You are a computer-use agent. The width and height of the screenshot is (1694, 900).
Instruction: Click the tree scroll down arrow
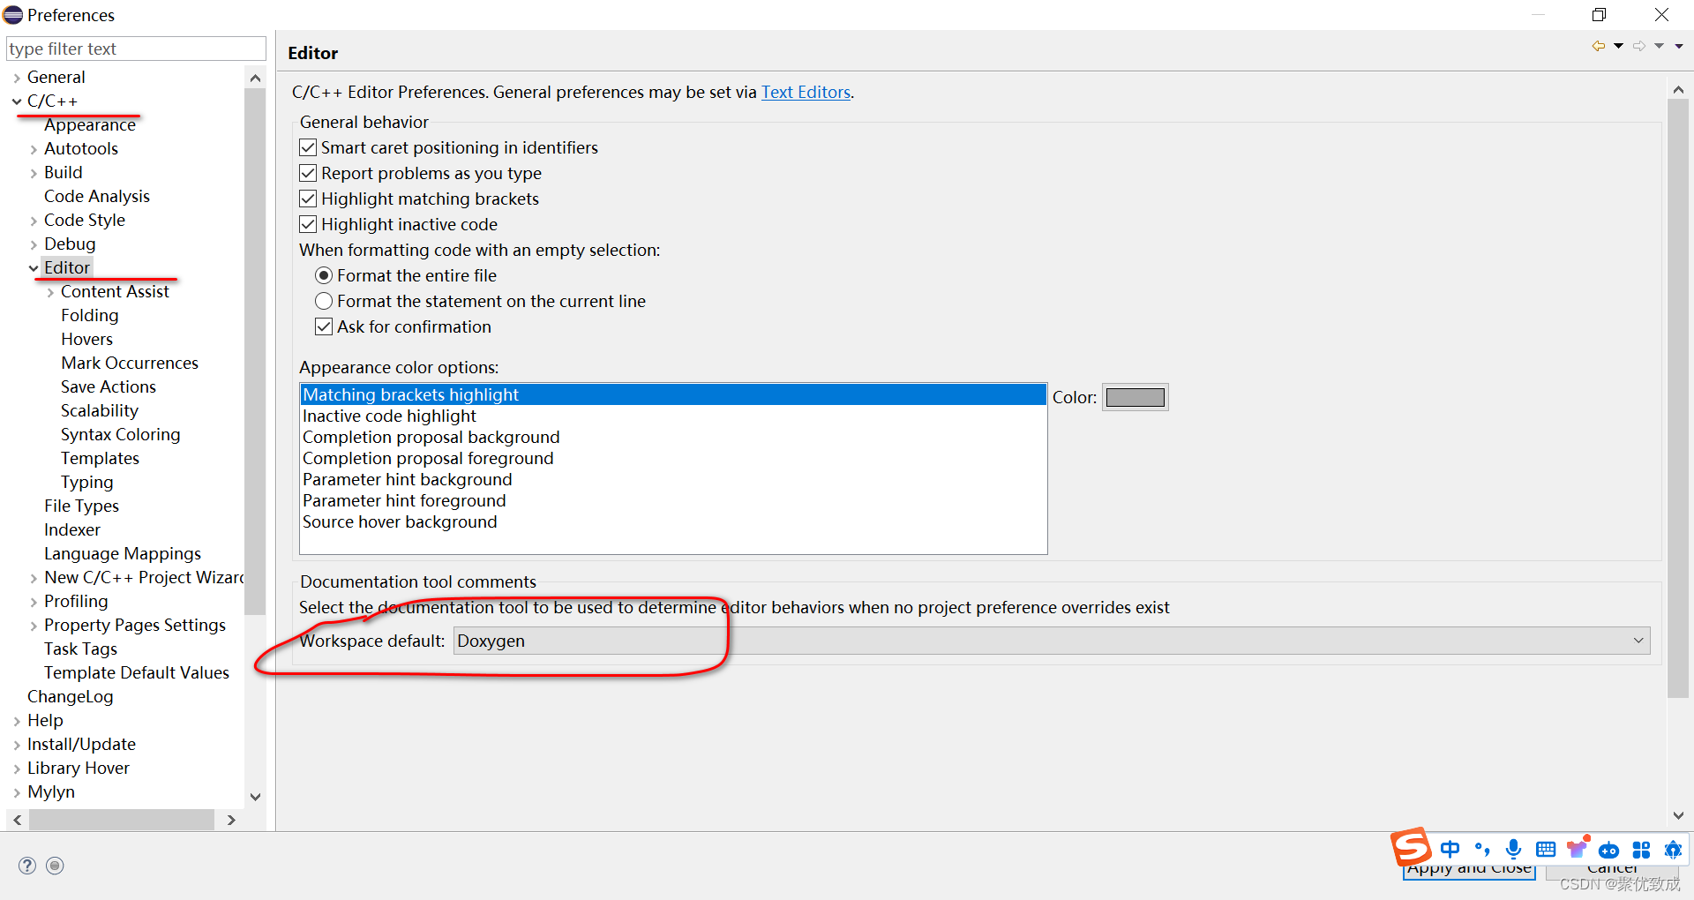pyautogui.click(x=255, y=797)
